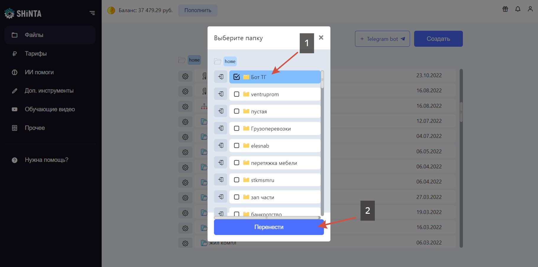Viewport: 538px width, 267px height.
Task: Open settings gear for row dated 12.07.2022
Action: point(185,122)
